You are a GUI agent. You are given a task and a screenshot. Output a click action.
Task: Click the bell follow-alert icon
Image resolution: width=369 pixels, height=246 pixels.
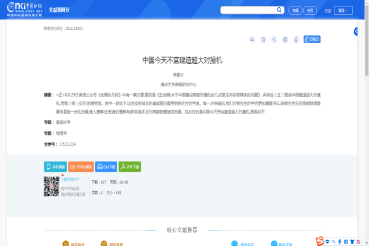tap(296, 39)
